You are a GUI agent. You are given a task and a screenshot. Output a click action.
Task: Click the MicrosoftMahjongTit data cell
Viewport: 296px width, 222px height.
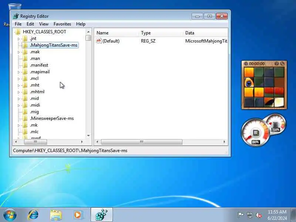click(206, 41)
